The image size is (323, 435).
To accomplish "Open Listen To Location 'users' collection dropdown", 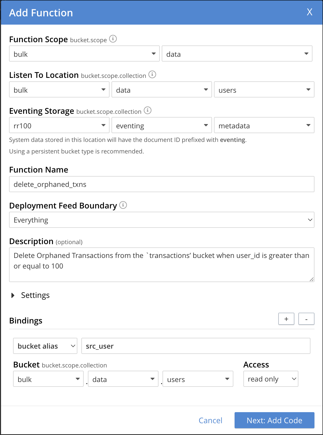I will tap(264, 90).
